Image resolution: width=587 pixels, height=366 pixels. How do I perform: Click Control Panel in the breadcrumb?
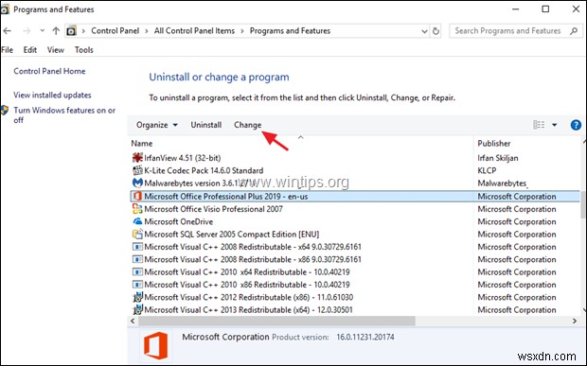115,31
